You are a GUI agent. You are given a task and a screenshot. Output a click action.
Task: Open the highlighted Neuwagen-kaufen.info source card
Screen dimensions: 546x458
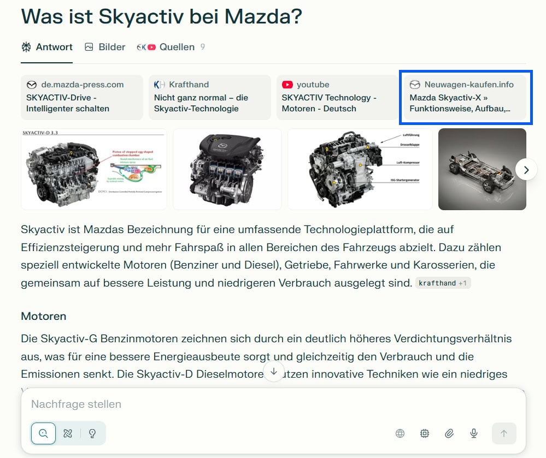pos(465,97)
